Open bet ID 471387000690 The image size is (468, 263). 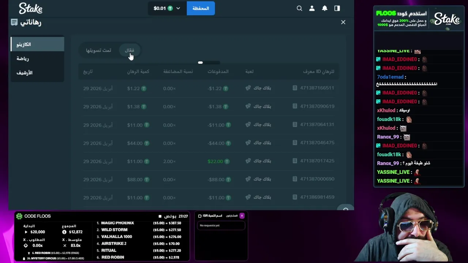click(x=317, y=179)
